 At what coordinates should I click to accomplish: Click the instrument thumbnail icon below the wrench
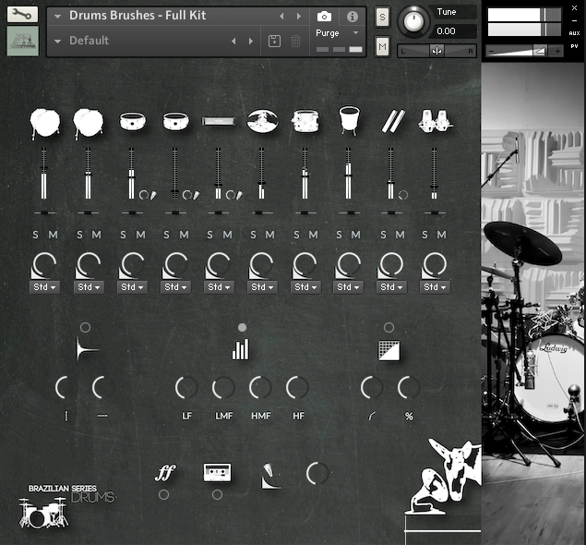[x=23, y=41]
